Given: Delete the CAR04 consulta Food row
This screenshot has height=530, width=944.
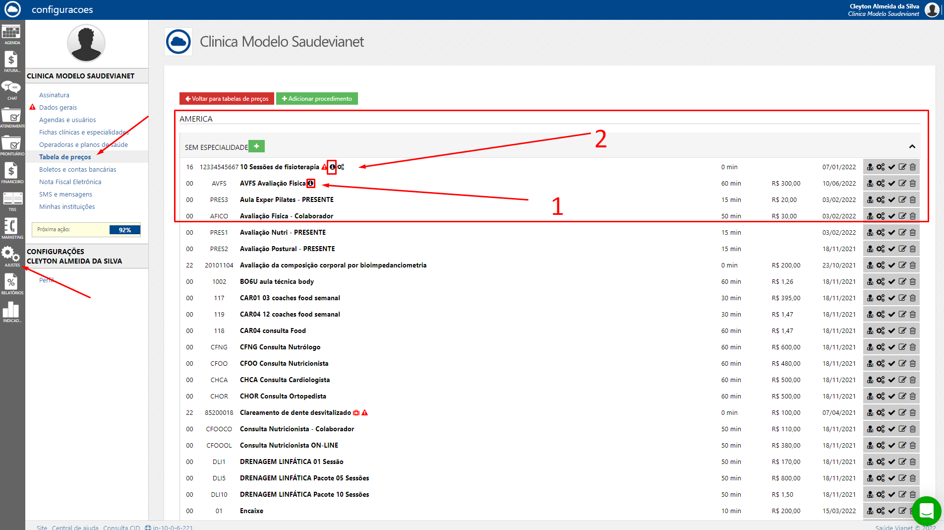Looking at the screenshot, I should (x=913, y=331).
